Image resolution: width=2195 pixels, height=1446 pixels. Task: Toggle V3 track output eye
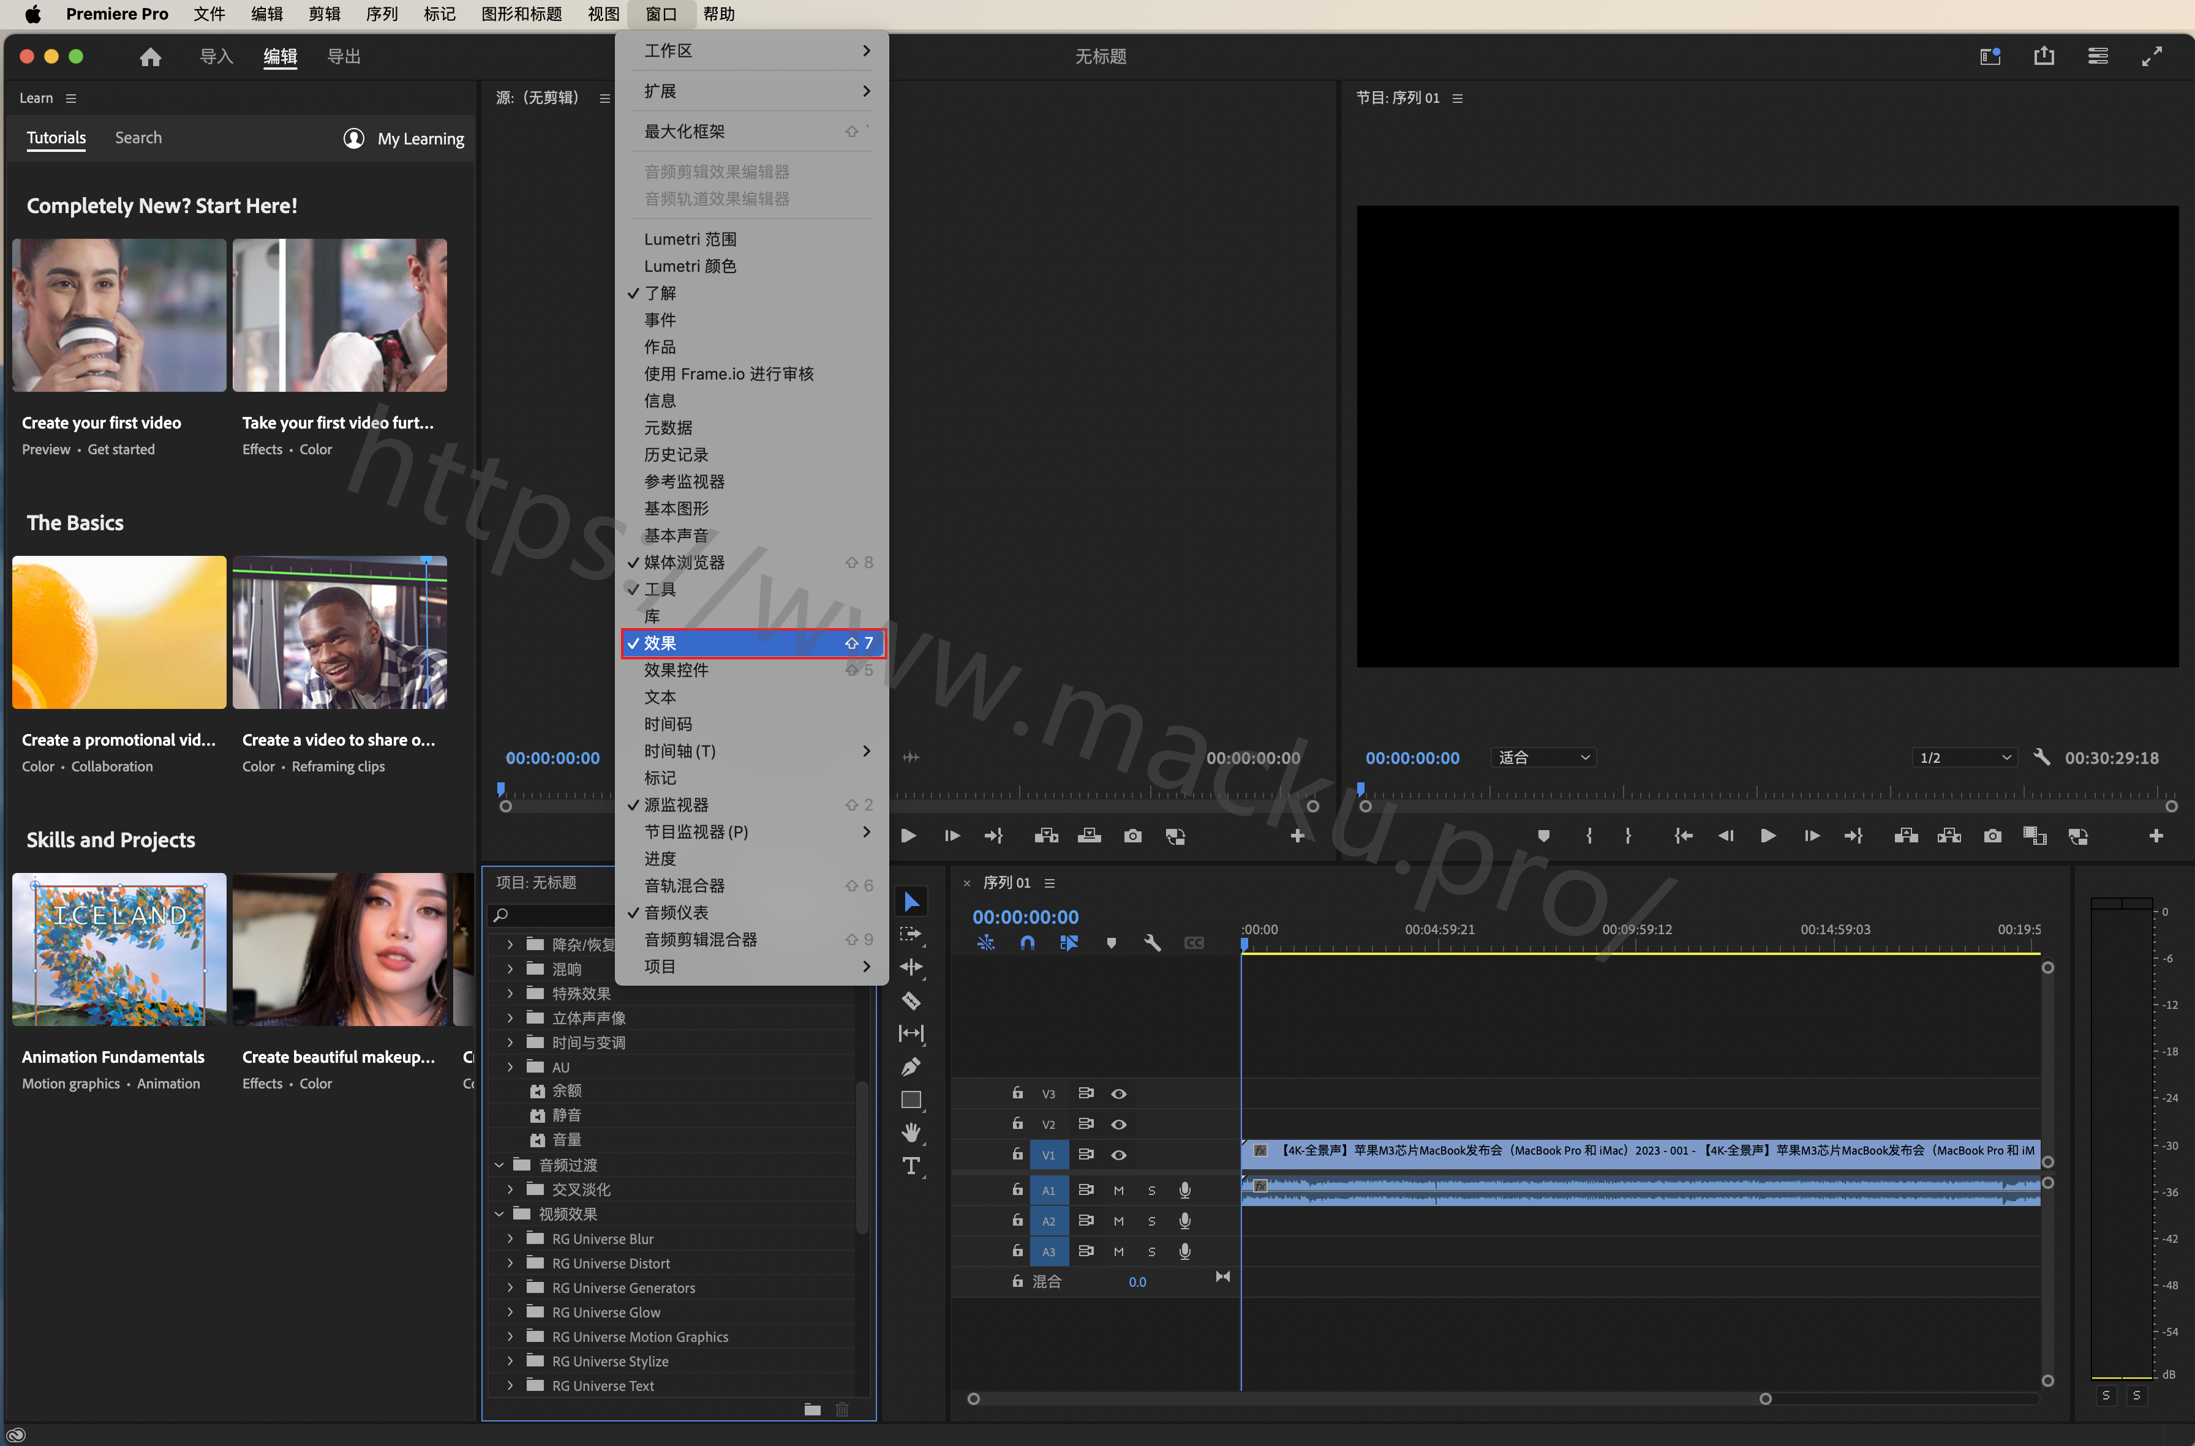pyautogui.click(x=1118, y=1094)
